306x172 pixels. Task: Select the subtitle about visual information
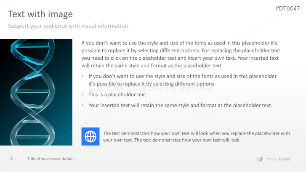(x=69, y=26)
